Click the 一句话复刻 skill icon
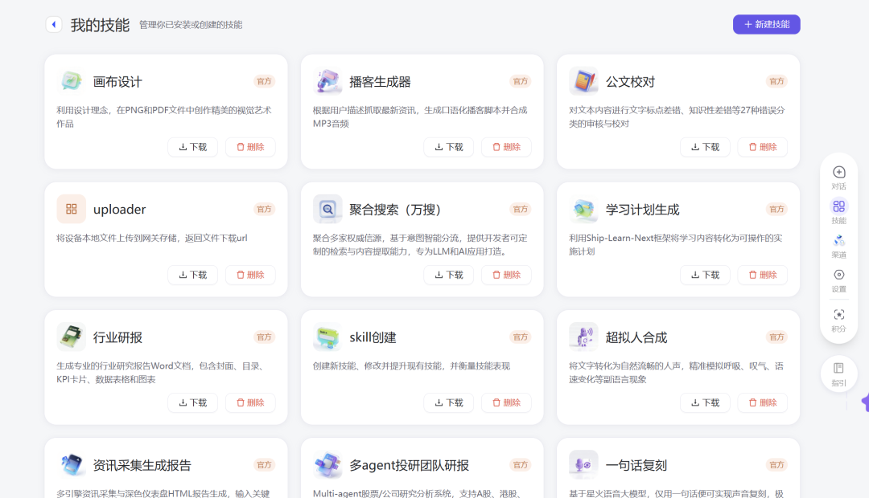The width and height of the screenshot is (869, 498). [583, 464]
